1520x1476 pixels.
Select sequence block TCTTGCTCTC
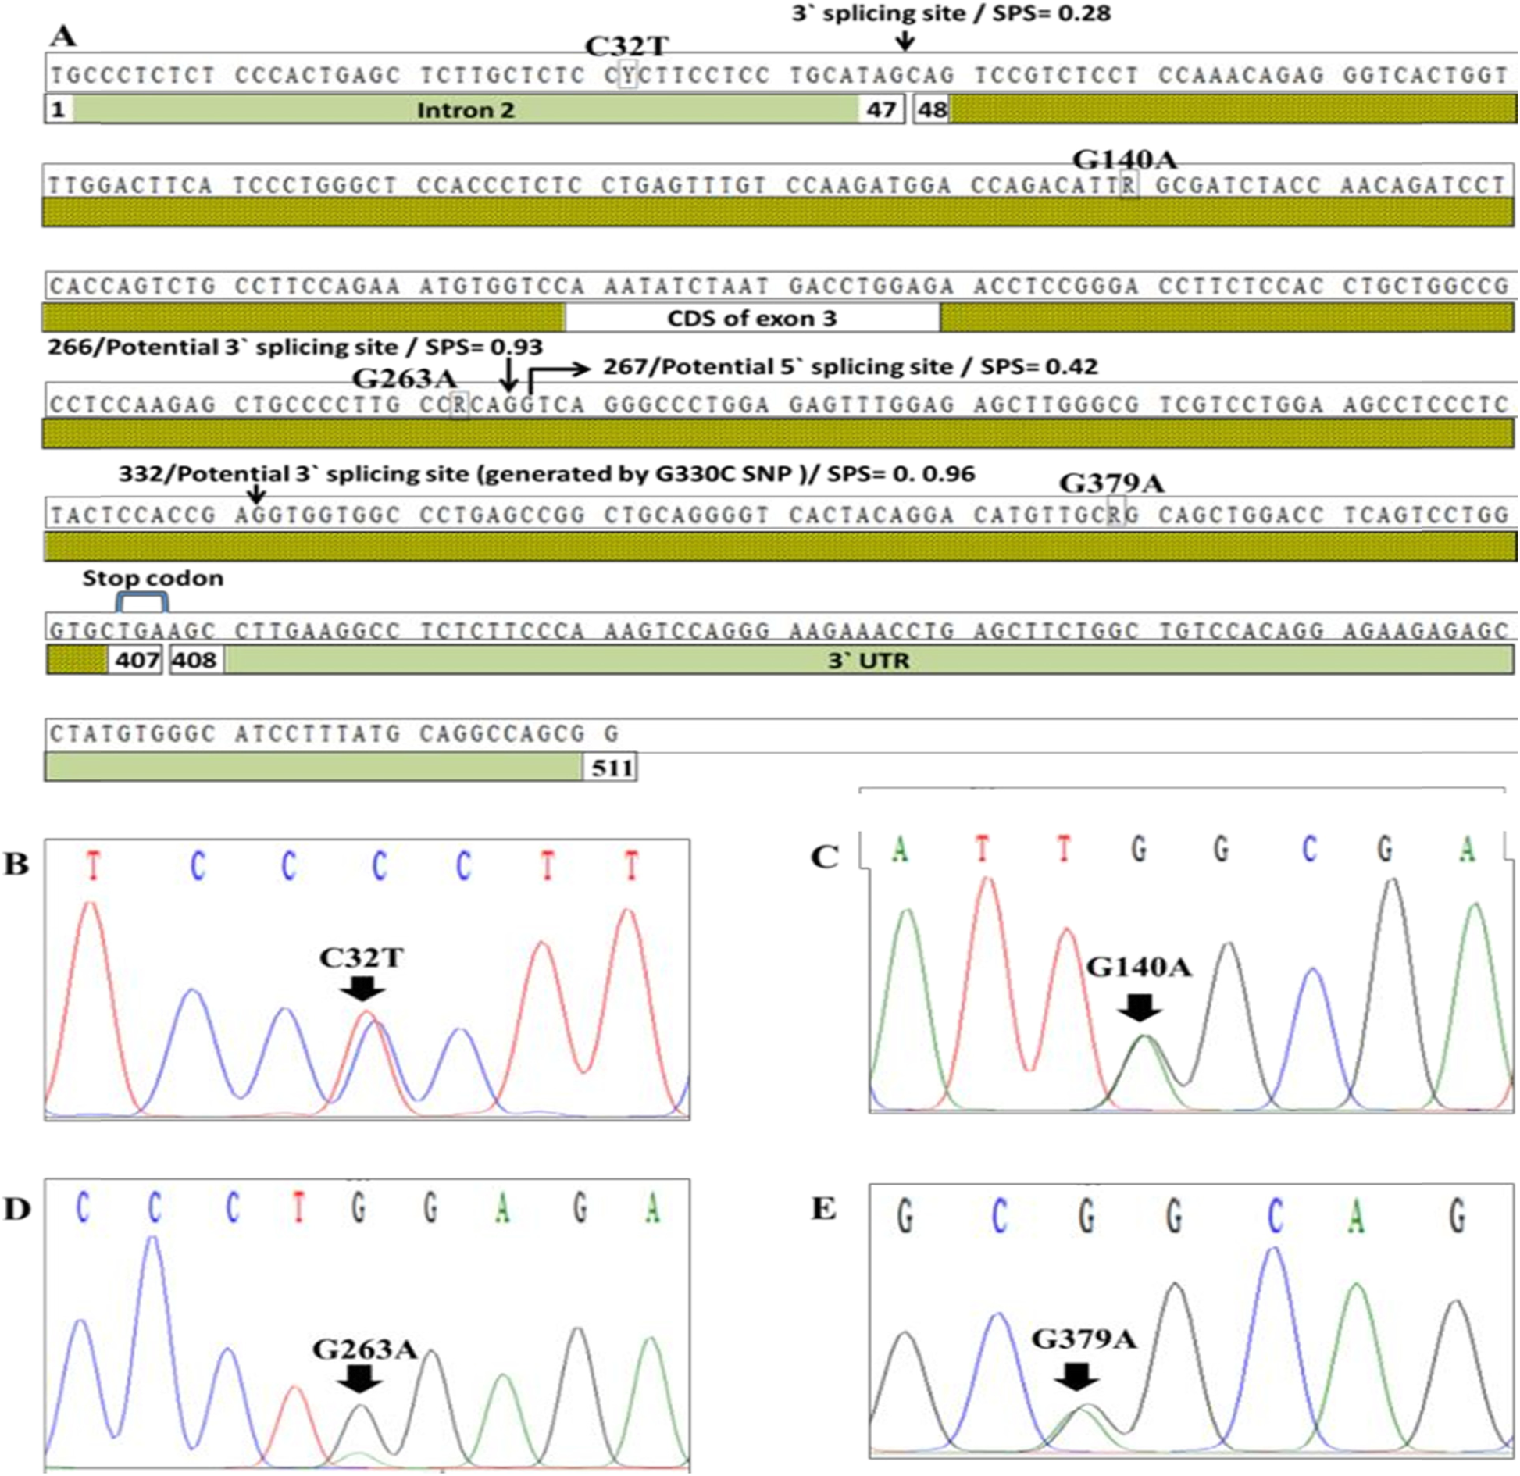[x=503, y=75]
